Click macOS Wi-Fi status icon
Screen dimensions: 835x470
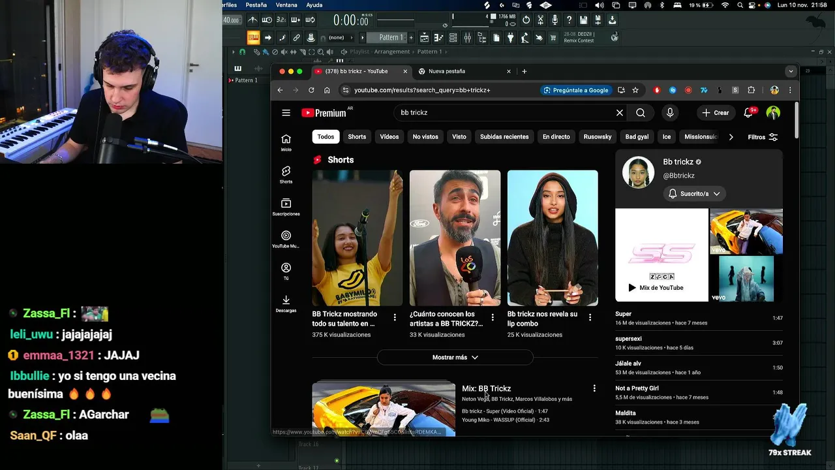click(725, 5)
